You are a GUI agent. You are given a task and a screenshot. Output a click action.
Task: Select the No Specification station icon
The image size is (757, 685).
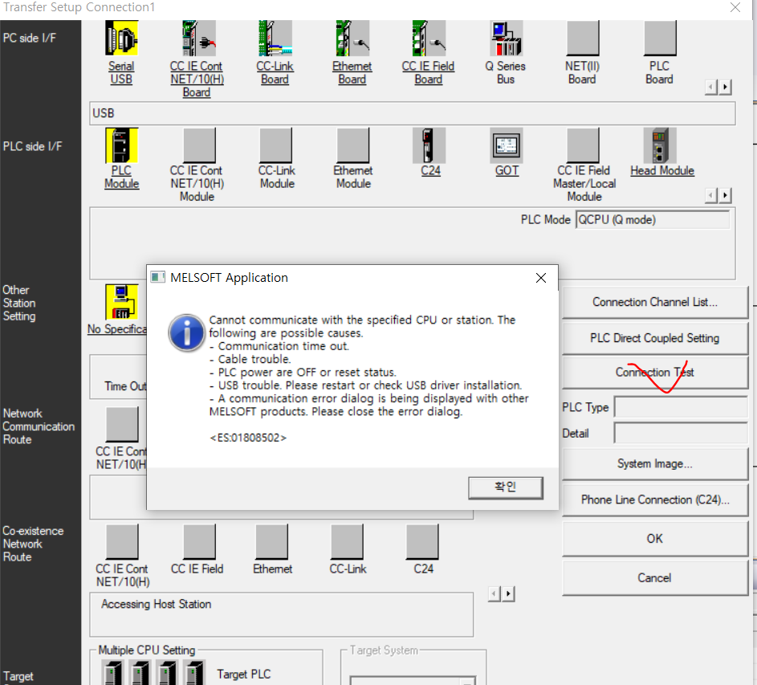[x=122, y=302]
